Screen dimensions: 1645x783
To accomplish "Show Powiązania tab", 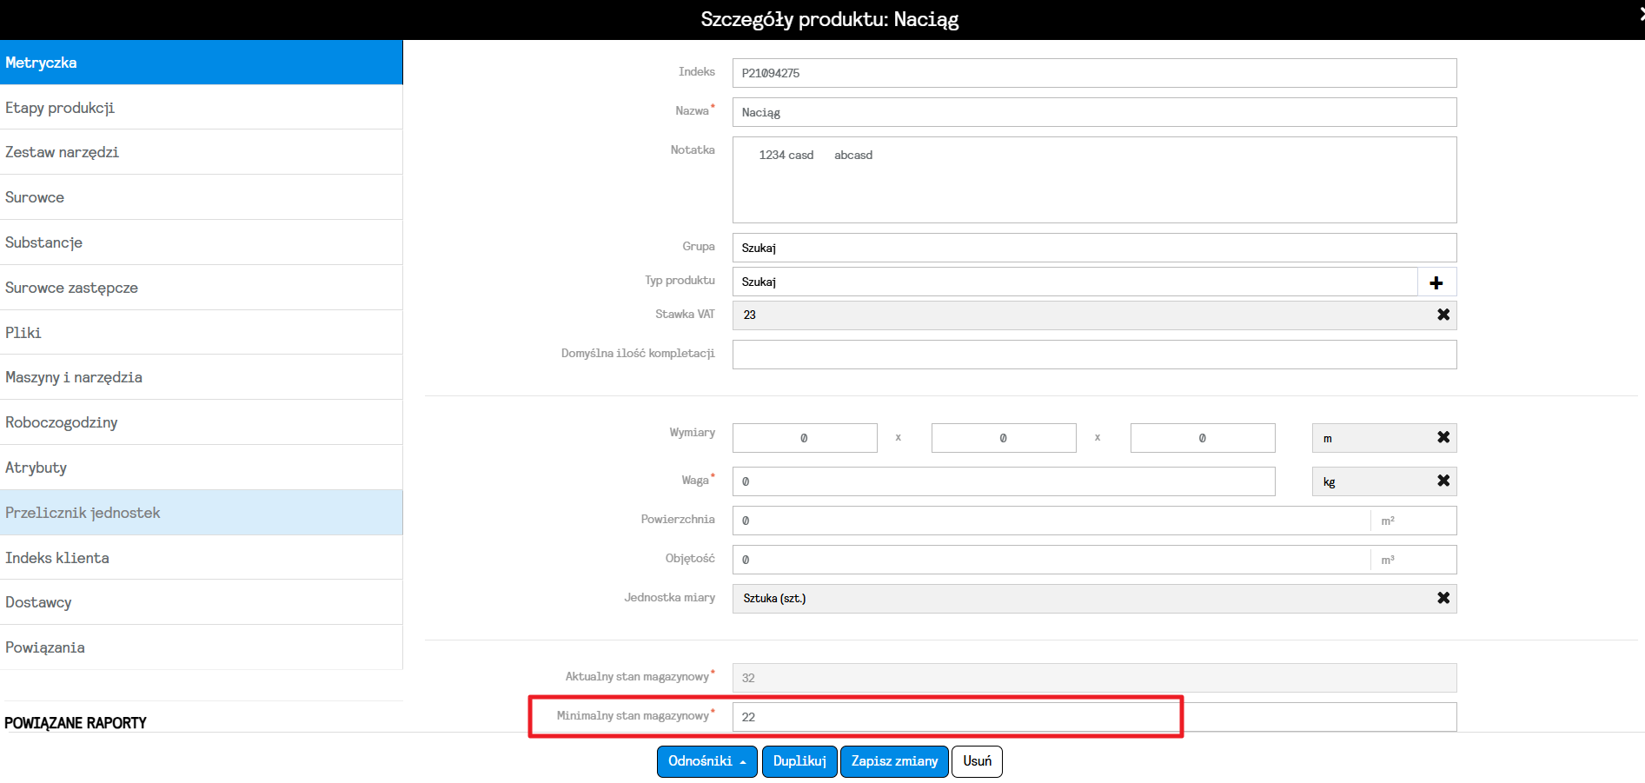I will 201,647.
